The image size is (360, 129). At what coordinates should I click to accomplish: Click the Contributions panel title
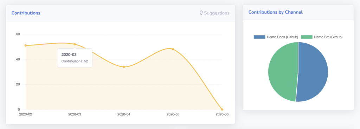coord(26,13)
